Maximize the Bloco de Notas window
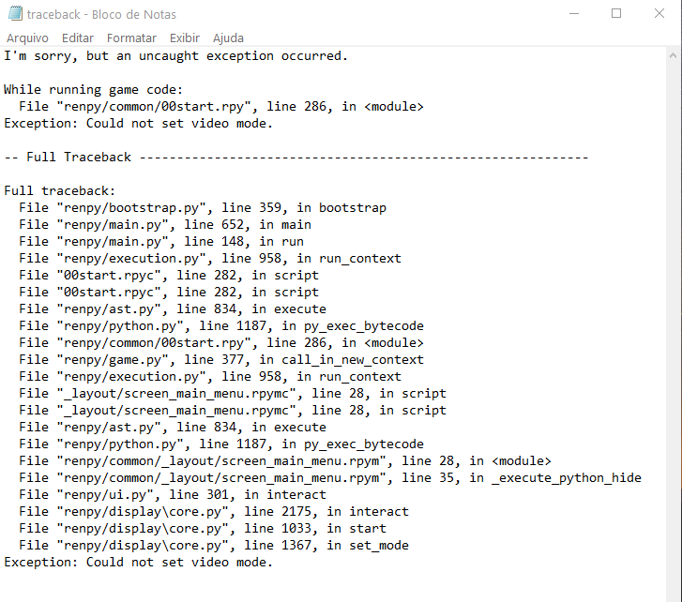Screen dimensions: 682x602 click(x=616, y=14)
